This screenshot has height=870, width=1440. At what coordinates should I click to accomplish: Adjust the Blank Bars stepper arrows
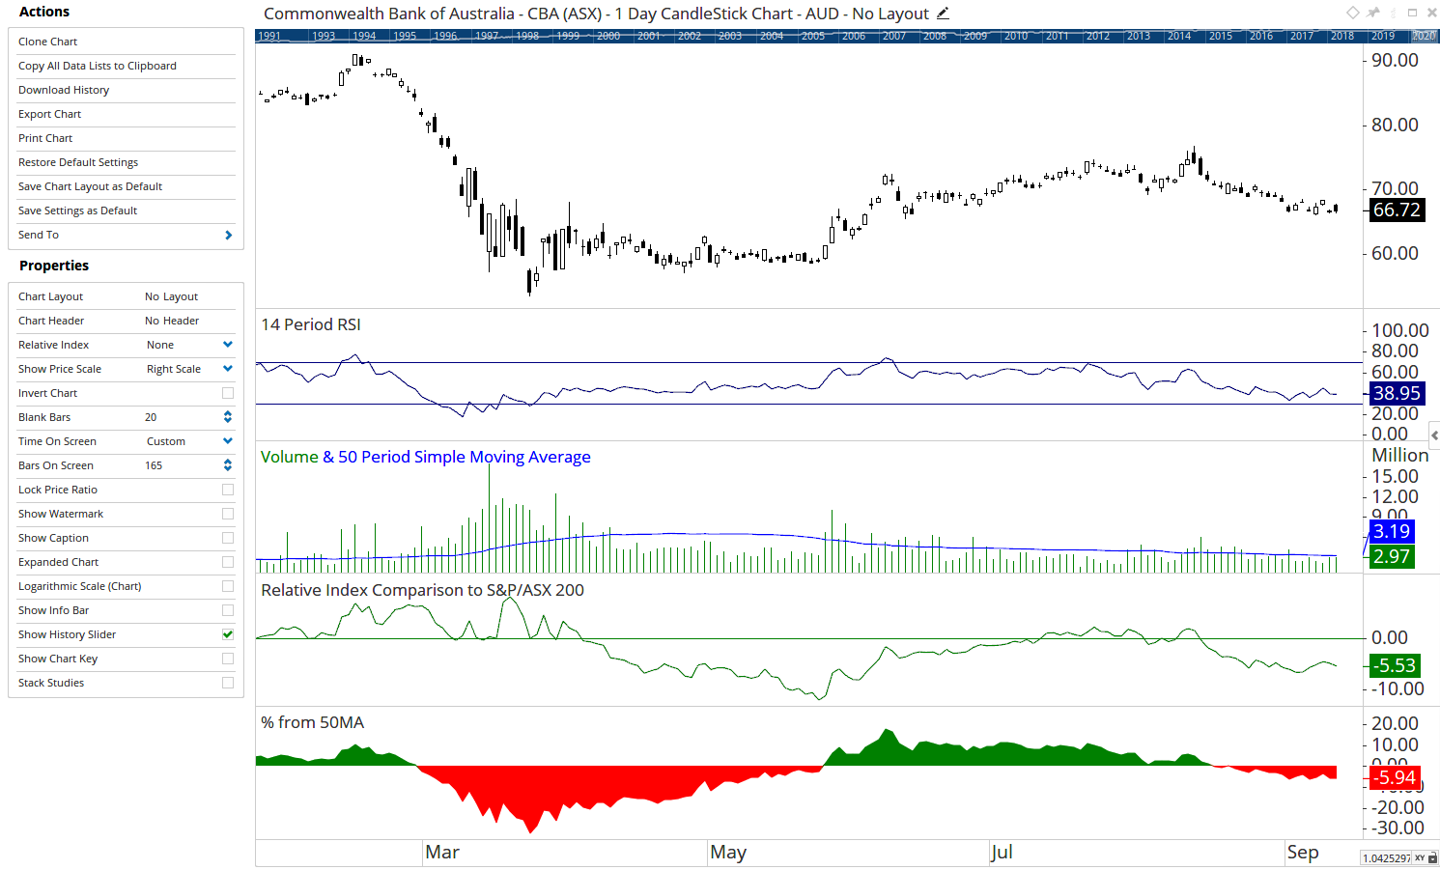tap(228, 417)
